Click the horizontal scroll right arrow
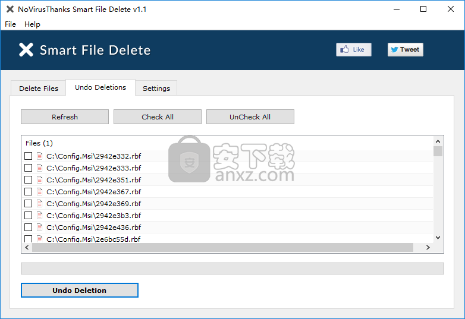 pyautogui.click(x=428, y=247)
